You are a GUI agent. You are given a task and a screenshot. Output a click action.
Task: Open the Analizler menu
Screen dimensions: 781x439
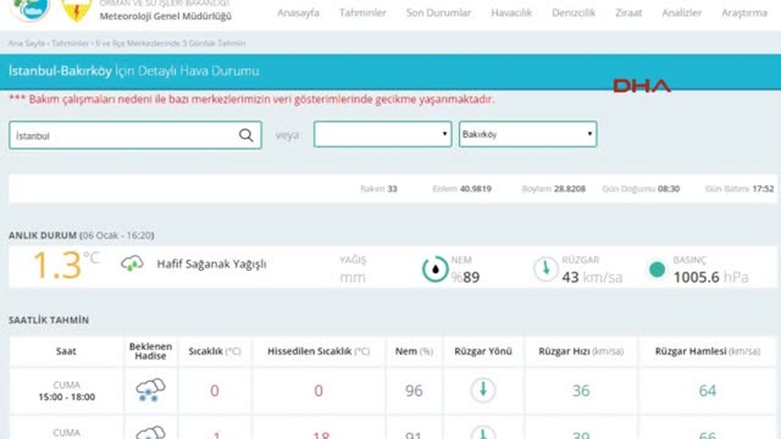click(681, 13)
